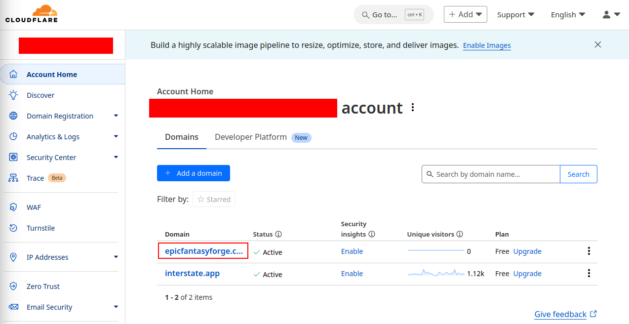The image size is (629, 324).
Task: Toggle the Starred filter
Action: (x=214, y=199)
